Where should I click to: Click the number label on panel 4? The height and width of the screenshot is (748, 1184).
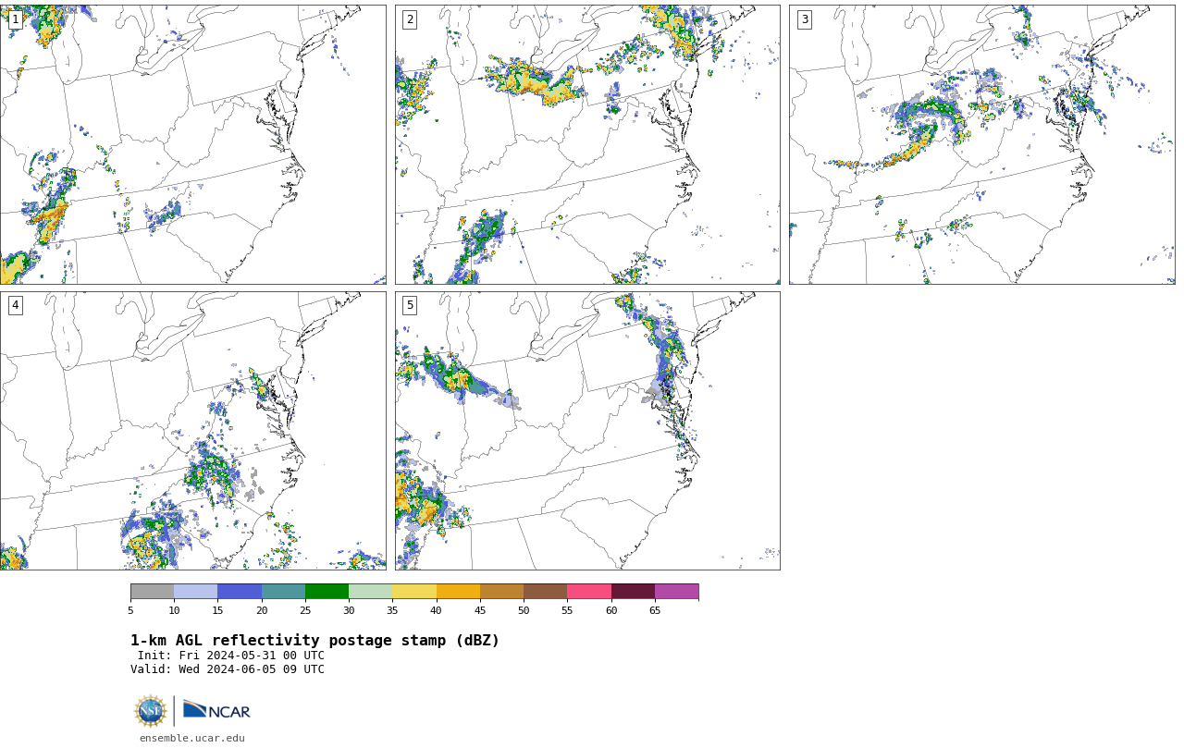[15, 305]
